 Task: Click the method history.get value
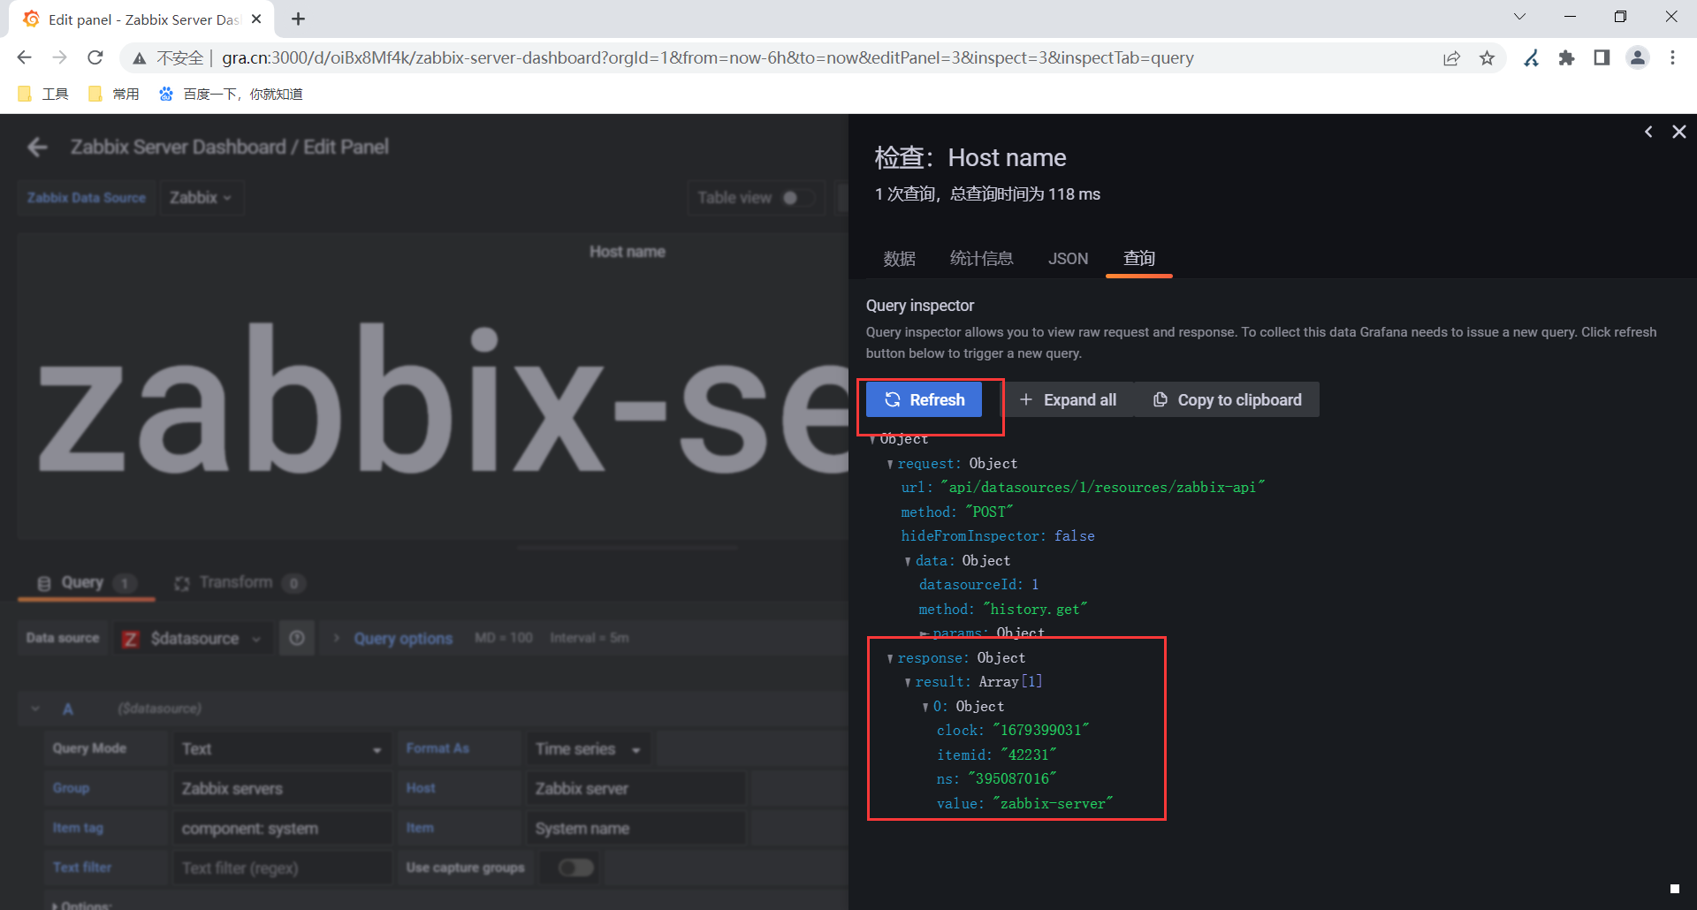point(1035,610)
